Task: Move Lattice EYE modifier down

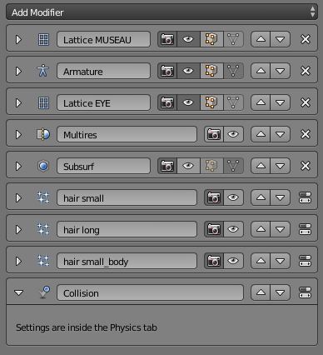Action: point(281,102)
